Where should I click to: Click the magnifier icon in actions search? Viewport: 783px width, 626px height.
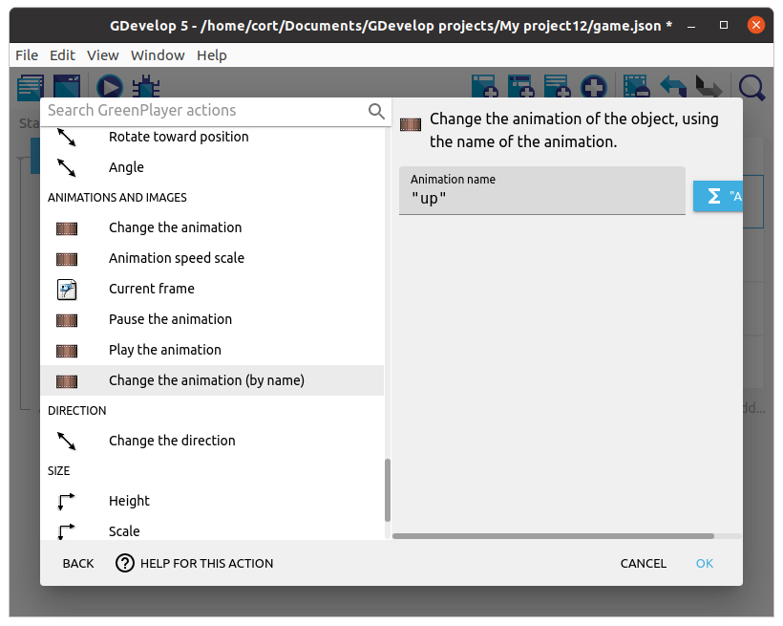376,111
